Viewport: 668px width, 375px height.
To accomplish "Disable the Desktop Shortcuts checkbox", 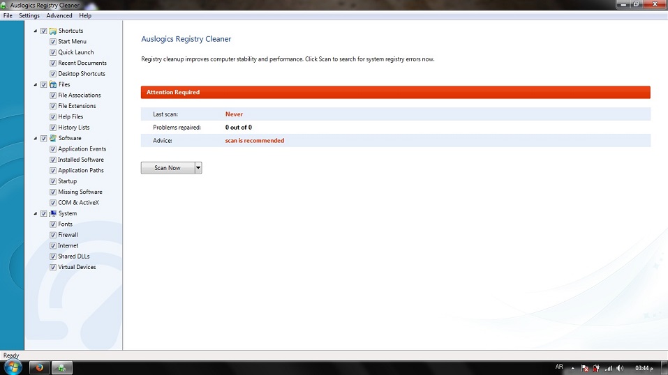I will pos(53,74).
